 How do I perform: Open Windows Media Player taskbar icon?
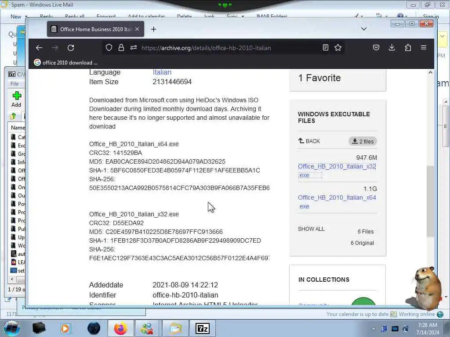[x=65, y=328]
